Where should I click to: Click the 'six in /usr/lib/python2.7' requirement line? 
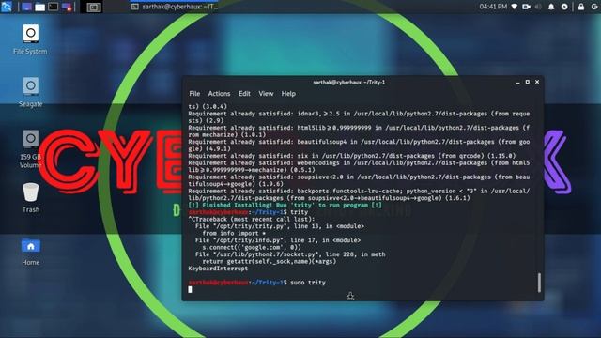(352, 156)
